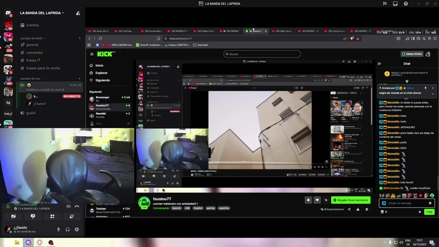Collapse the Kick chat panel icon

379,63
